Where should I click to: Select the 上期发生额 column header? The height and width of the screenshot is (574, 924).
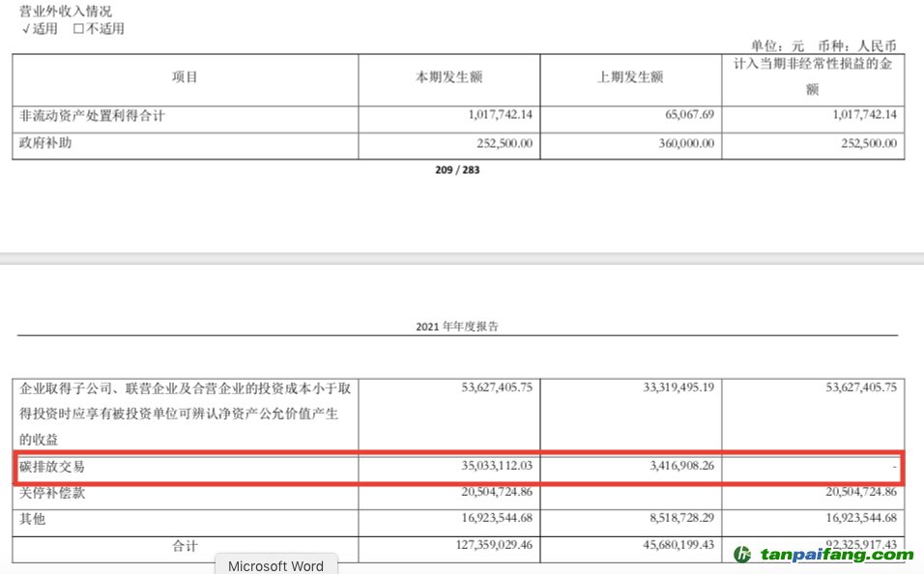630,77
